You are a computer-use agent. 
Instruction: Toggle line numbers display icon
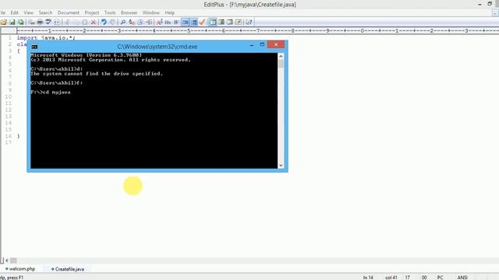[x=194, y=22]
